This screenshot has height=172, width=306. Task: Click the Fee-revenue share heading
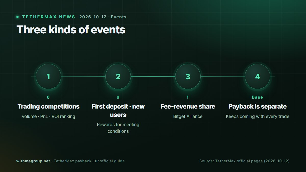[188, 106]
